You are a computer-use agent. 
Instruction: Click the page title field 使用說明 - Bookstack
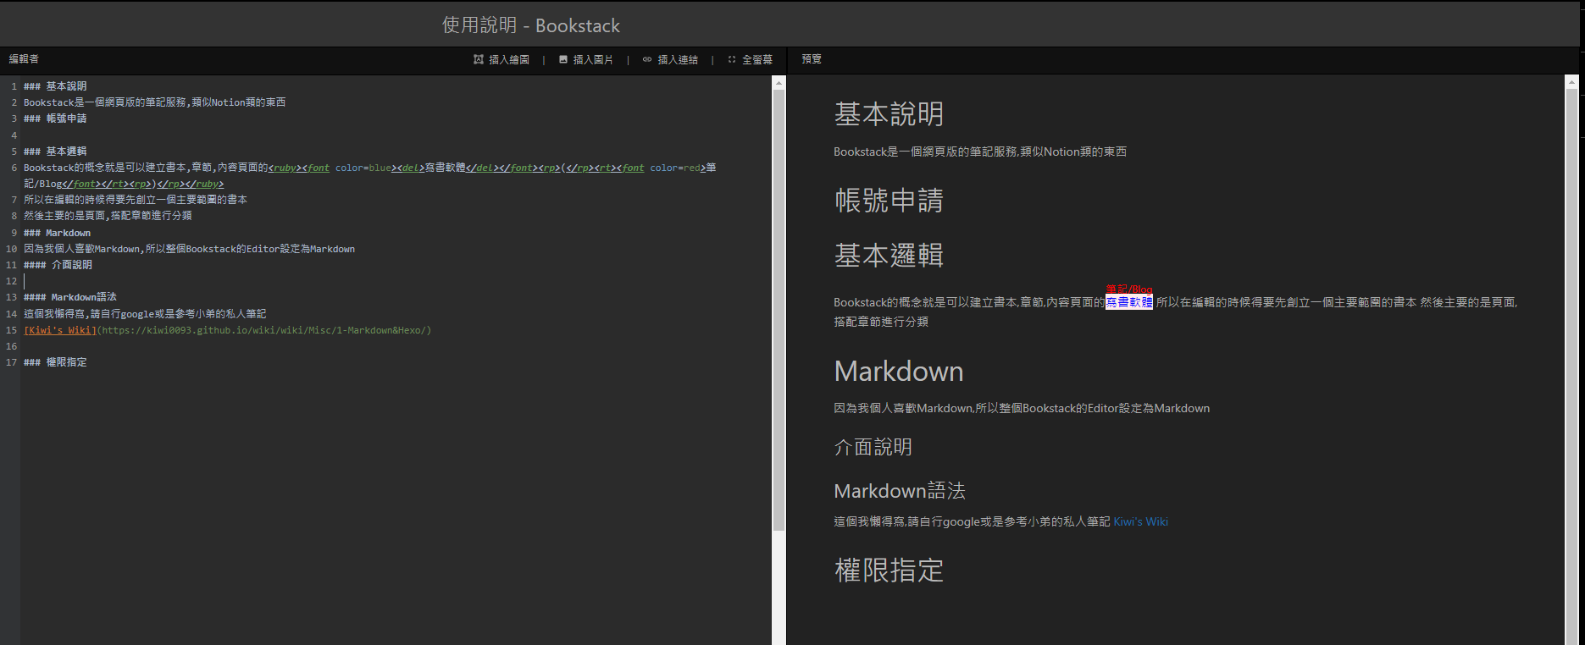point(531,25)
